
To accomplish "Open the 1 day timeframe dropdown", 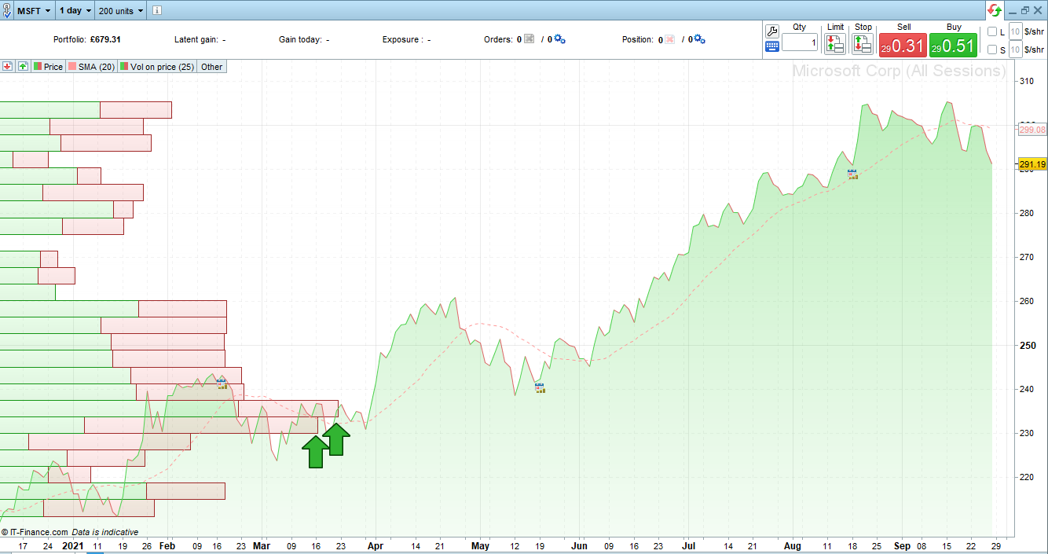I will click(x=75, y=11).
